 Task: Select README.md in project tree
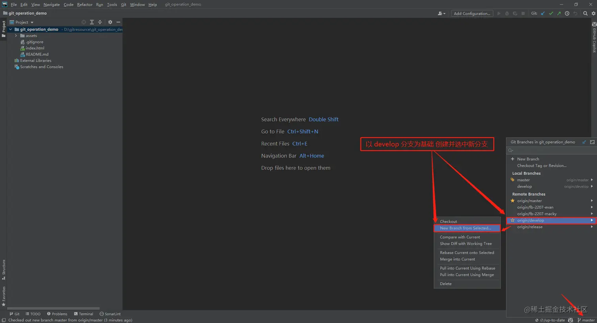coord(37,54)
